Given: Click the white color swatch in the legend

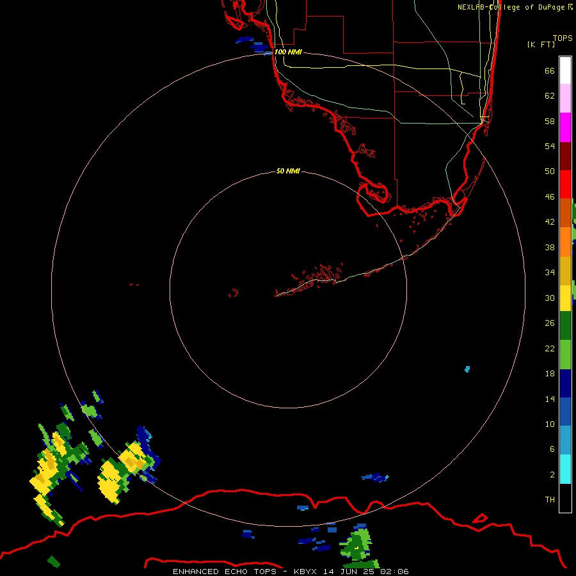Looking at the screenshot, I should click(x=565, y=70).
